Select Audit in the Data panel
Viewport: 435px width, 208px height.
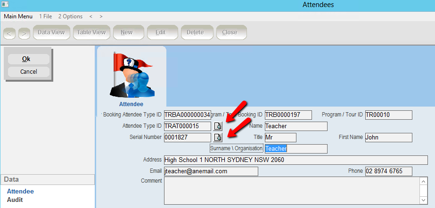click(15, 200)
